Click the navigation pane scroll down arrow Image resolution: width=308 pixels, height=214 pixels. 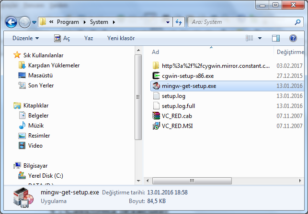[138, 181]
